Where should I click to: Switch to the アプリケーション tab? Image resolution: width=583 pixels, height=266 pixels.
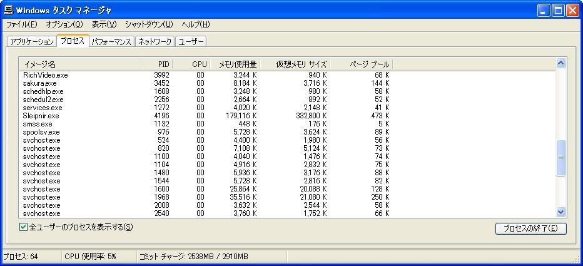tap(32, 42)
